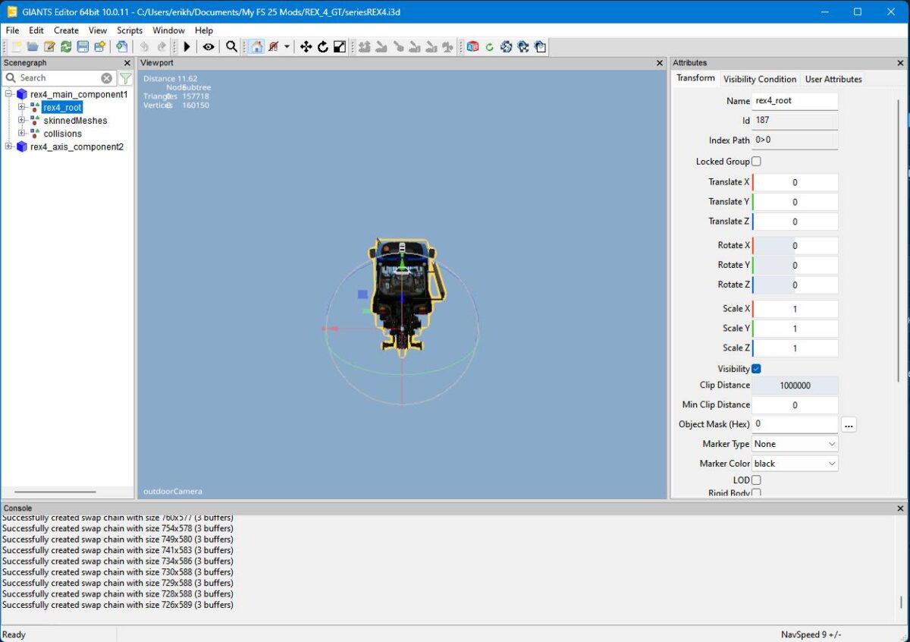The image size is (910, 642).
Task: Clear the Scenegraph search field
Action: point(106,78)
